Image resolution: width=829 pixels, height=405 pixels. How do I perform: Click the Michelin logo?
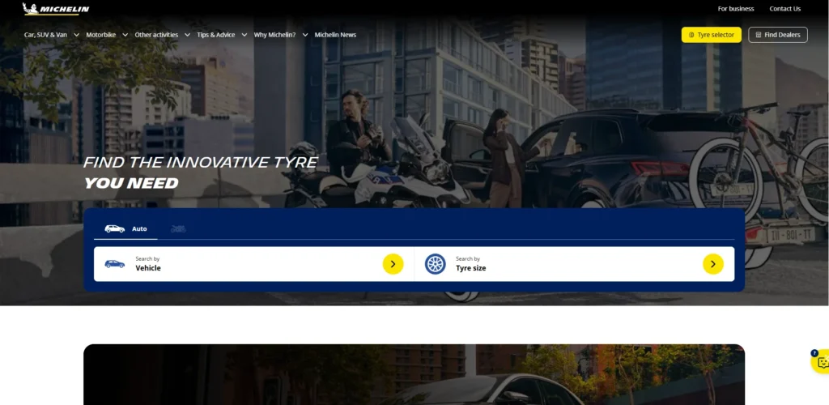(x=56, y=9)
